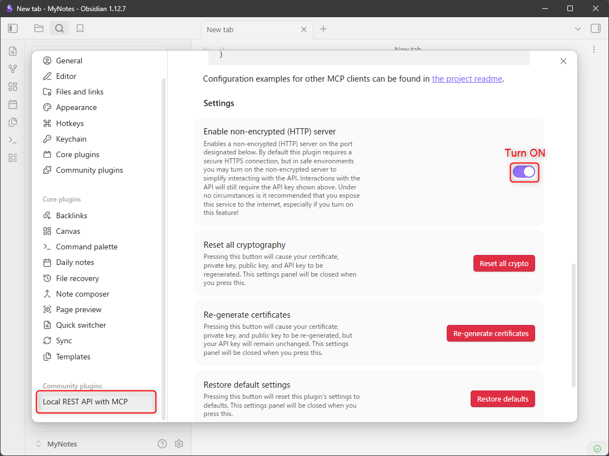Open graph view icon in ribbon
This screenshot has width=609, height=456.
coord(13,69)
